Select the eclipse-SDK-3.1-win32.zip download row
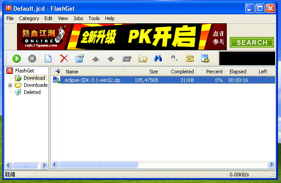Screen dimensions: 281x183 click(x=91, y=80)
